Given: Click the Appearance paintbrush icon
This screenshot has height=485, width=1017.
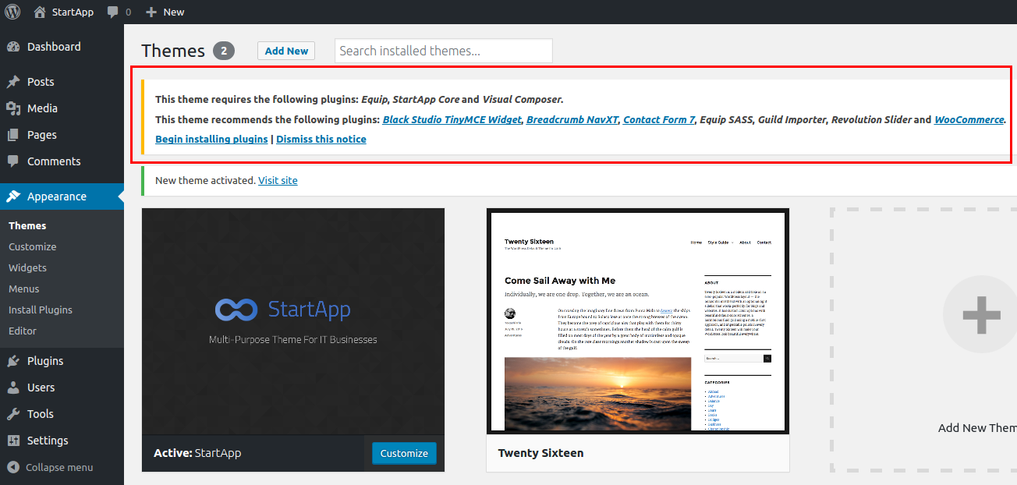Looking at the screenshot, I should (13, 196).
